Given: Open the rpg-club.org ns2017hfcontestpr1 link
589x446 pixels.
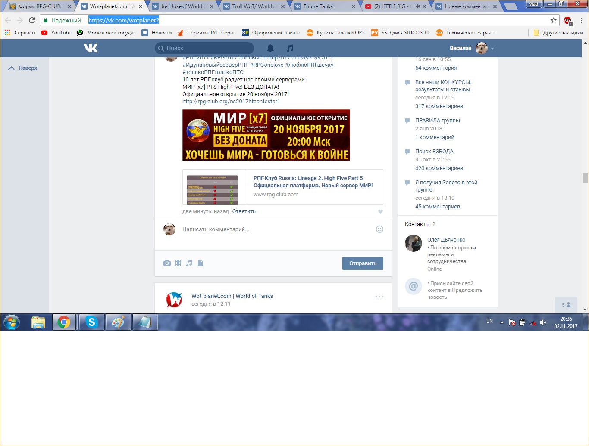Looking at the screenshot, I should pos(231,102).
